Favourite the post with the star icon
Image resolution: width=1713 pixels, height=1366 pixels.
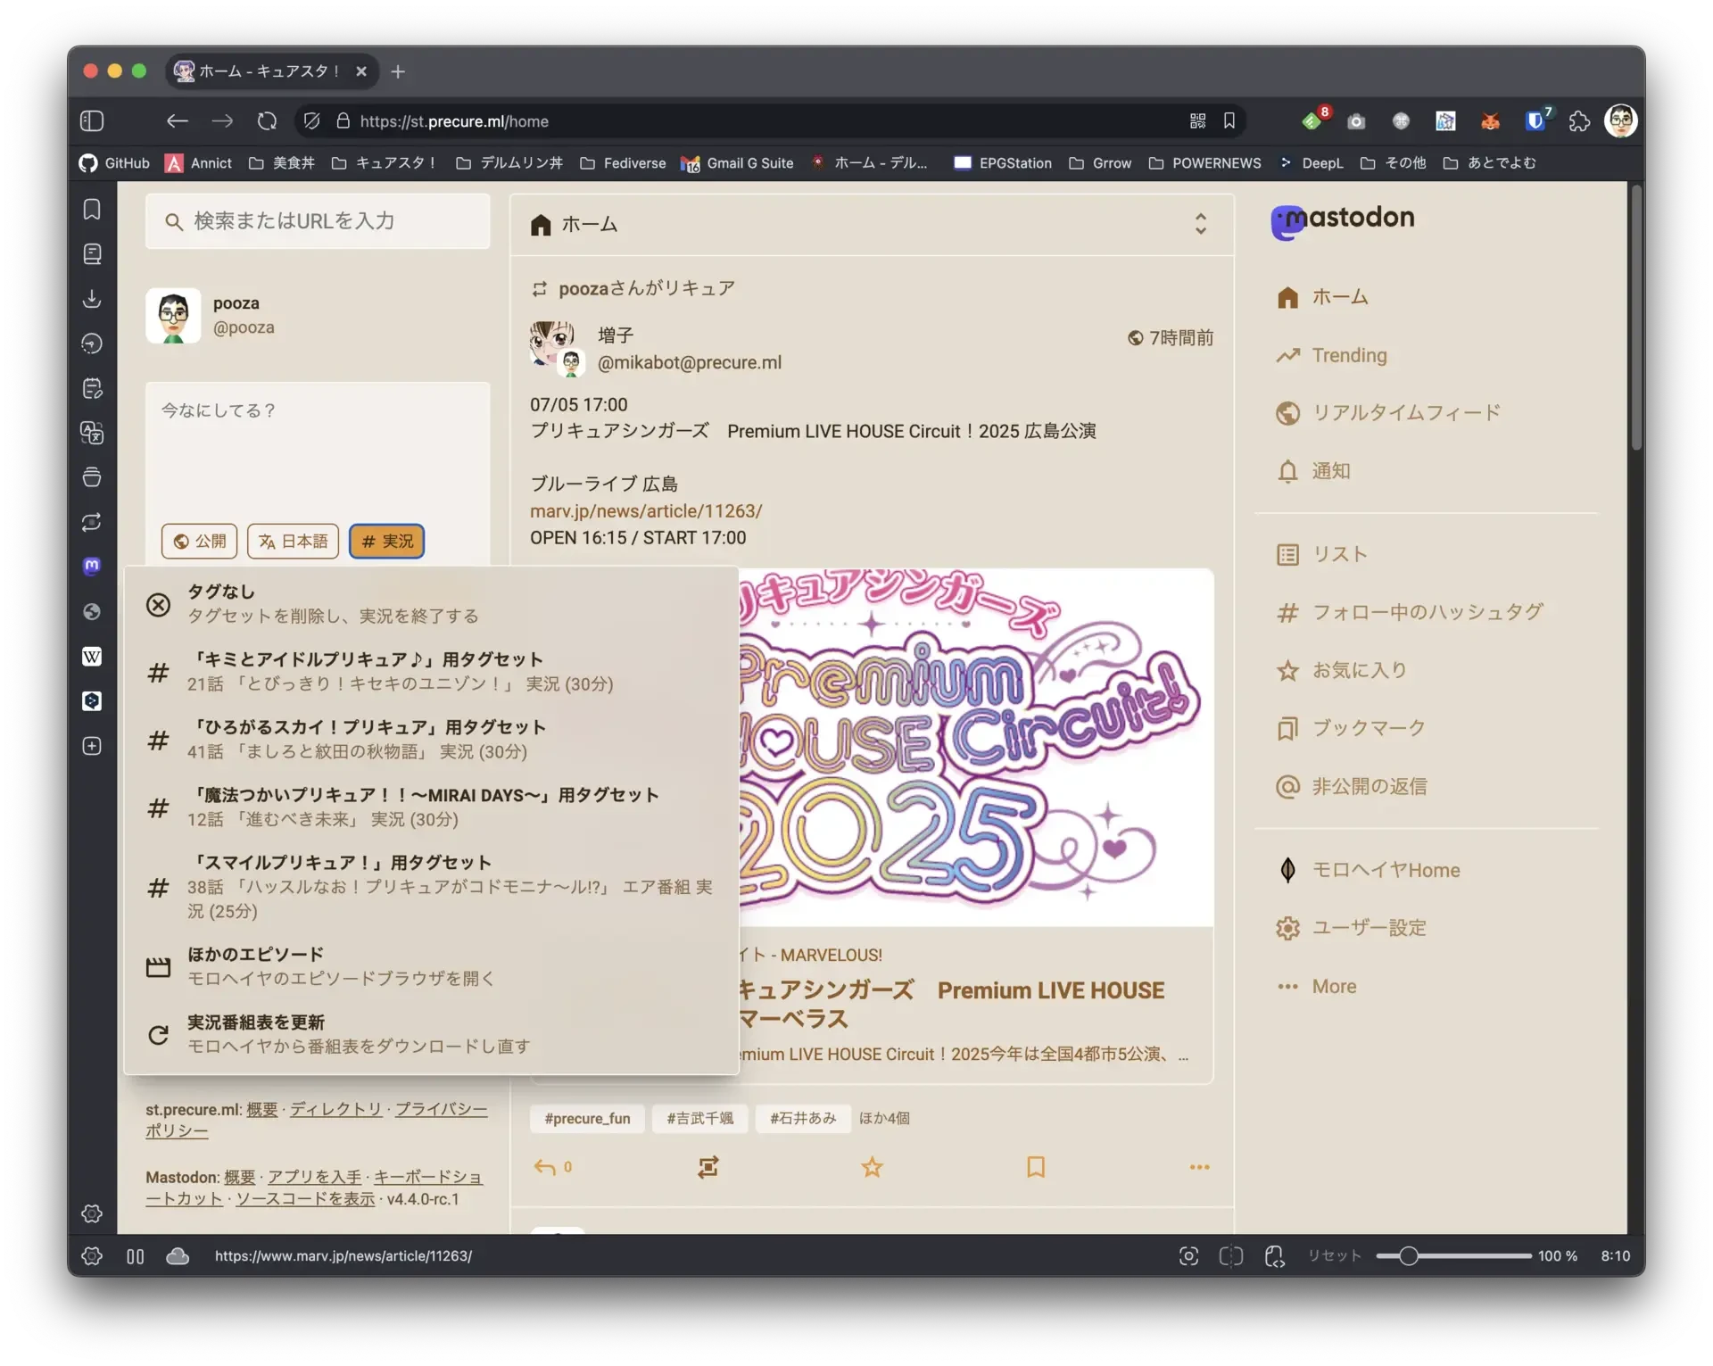pos(872,1167)
